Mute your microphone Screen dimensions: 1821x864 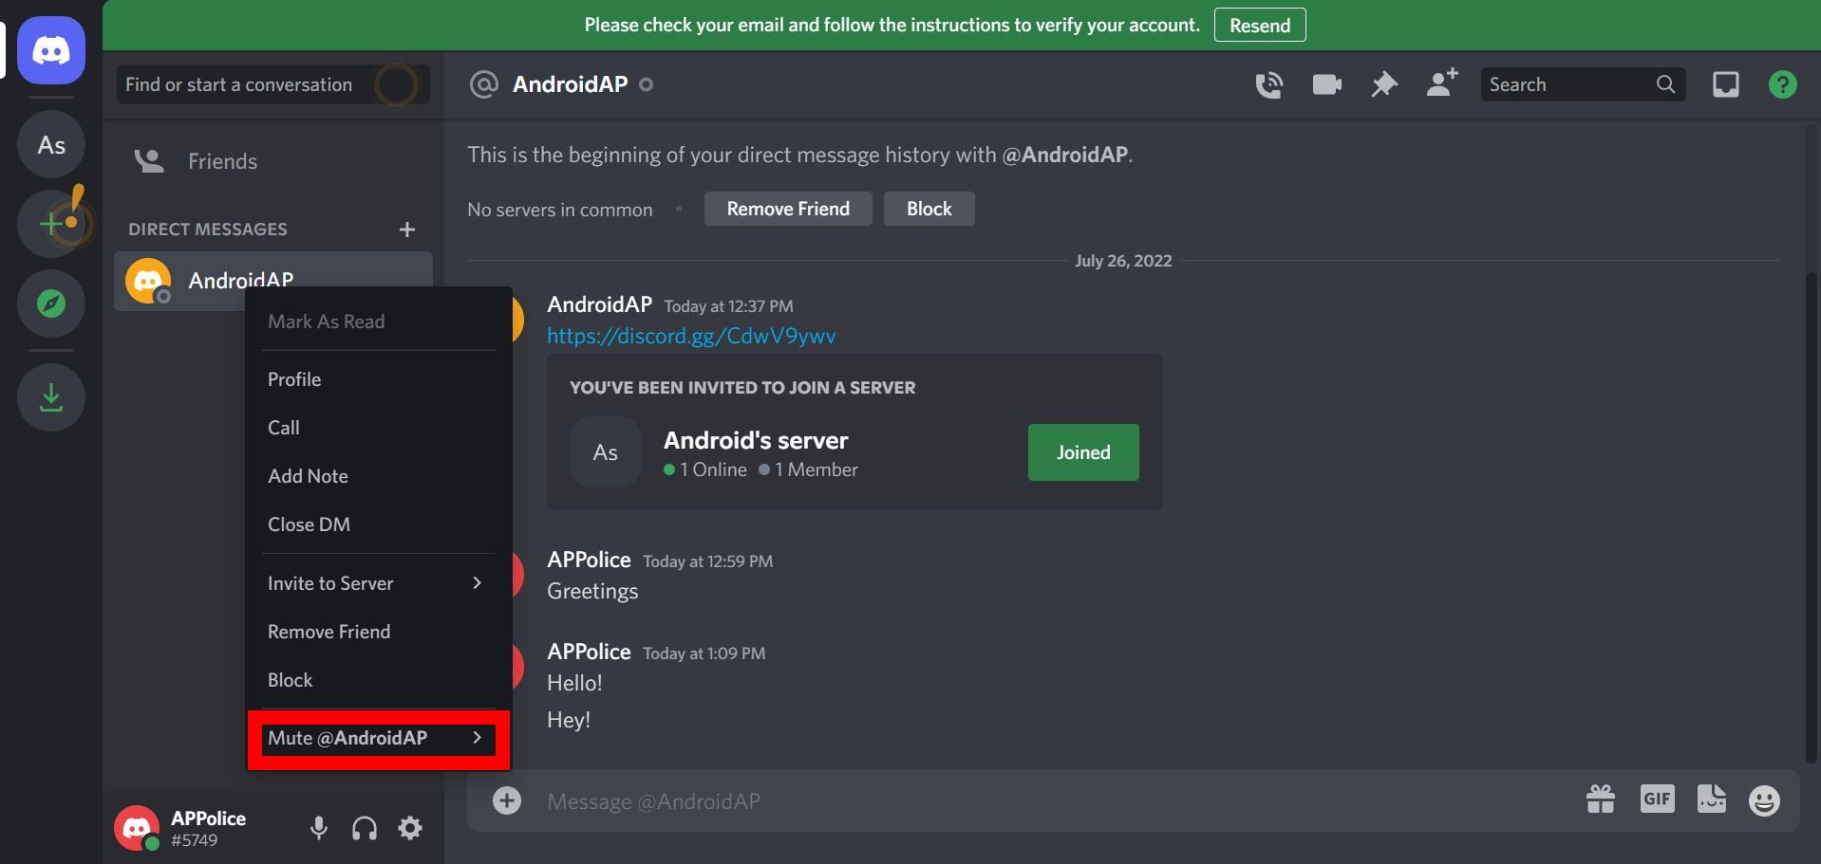318,827
